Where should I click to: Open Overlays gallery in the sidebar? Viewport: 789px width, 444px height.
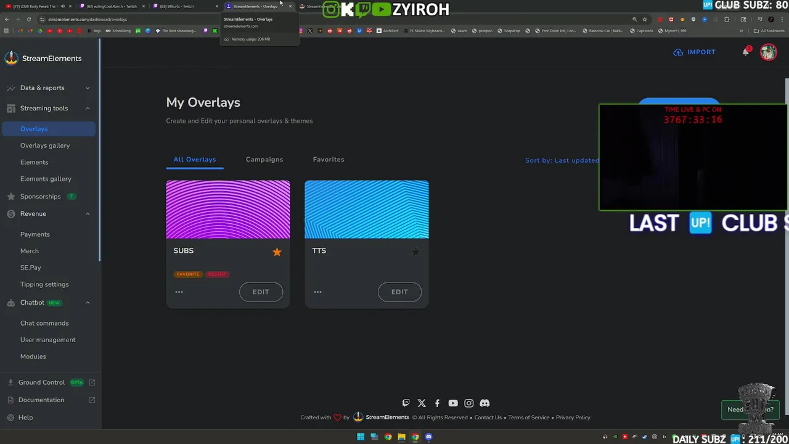tap(45, 146)
